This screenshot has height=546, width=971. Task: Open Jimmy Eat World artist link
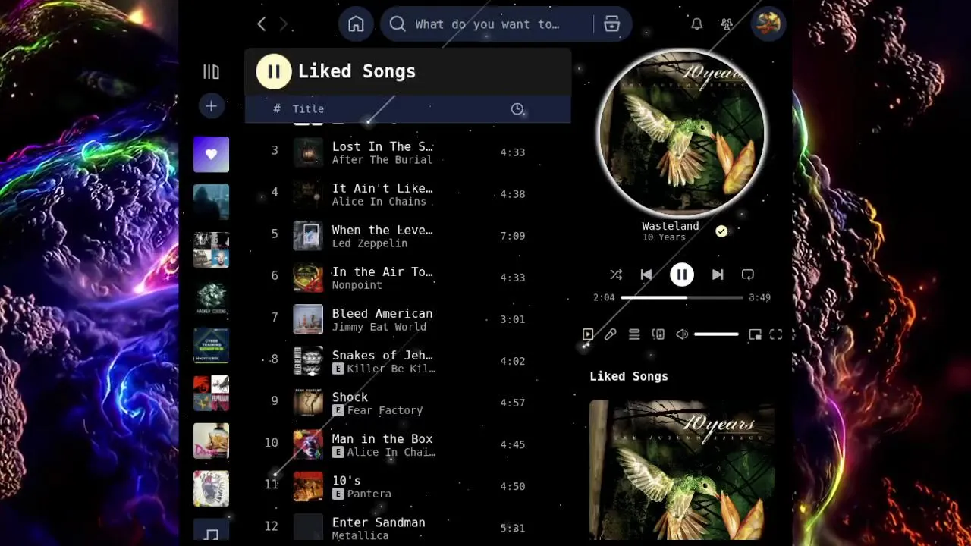tap(379, 327)
